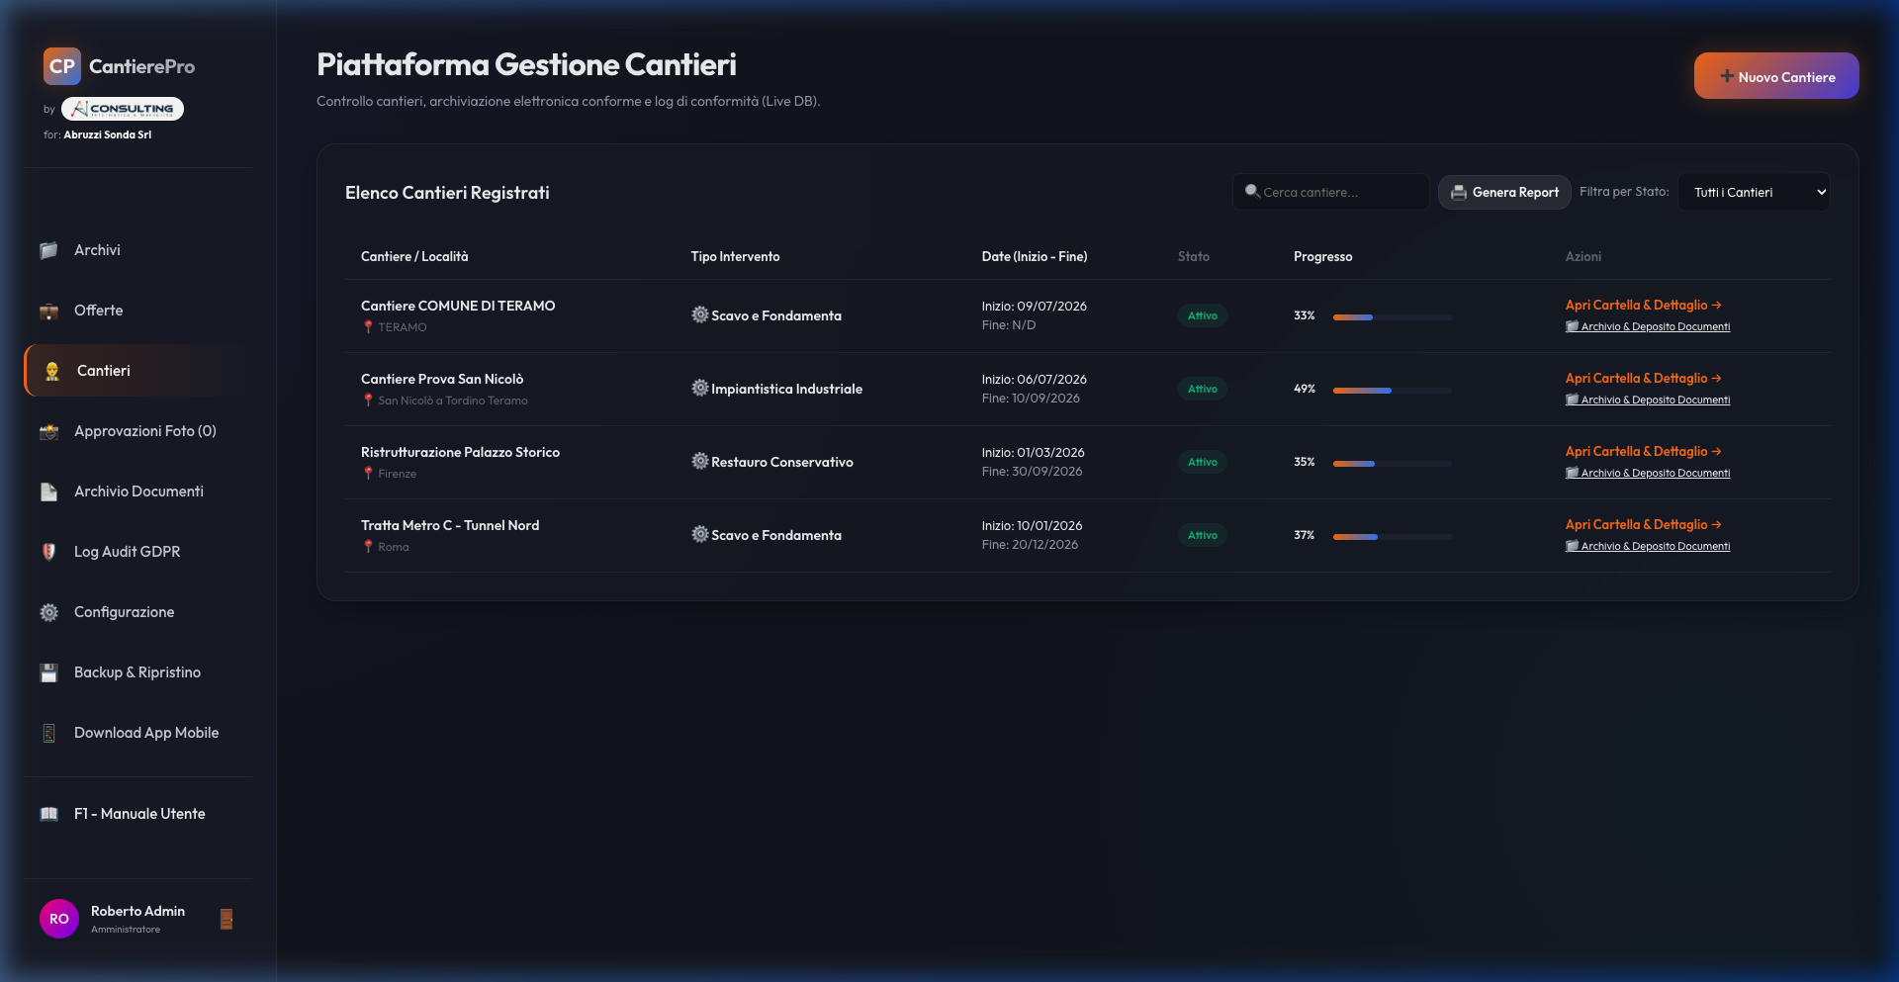
Task: Click the 'Tipo Intervento' column header
Action: (735, 257)
